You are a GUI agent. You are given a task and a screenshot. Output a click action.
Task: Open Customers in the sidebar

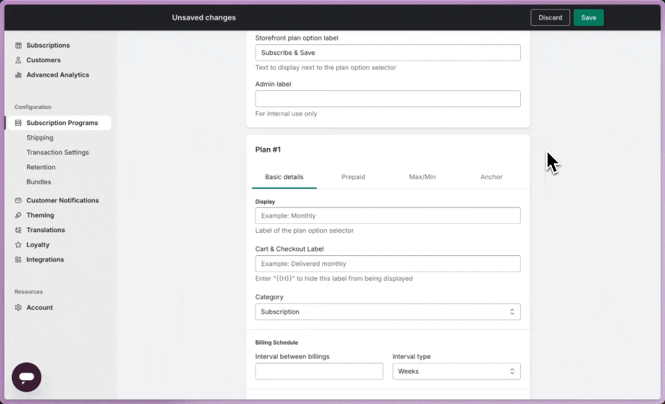click(43, 60)
